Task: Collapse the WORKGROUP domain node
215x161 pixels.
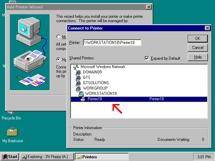Action: [x=76, y=87]
